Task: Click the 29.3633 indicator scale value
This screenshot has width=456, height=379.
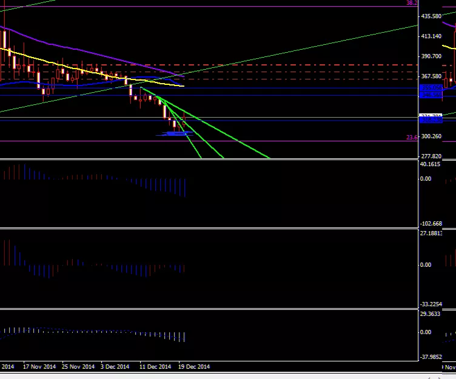Action: pos(433,314)
